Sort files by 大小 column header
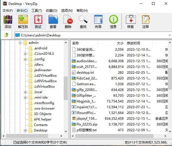The width and height of the screenshot is (172, 146). point(120,43)
